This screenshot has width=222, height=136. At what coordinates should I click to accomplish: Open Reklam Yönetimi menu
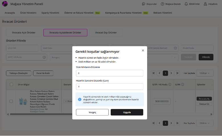[x=163, y=13]
